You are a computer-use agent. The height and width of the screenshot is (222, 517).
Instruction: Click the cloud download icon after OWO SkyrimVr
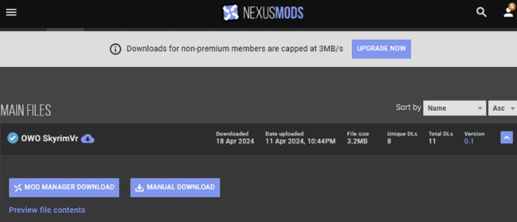(x=88, y=138)
